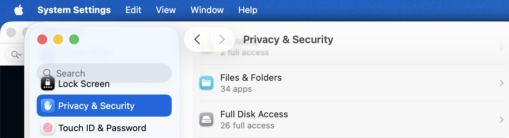Open the Apple menu
The image size is (509, 138).
click(19, 10)
